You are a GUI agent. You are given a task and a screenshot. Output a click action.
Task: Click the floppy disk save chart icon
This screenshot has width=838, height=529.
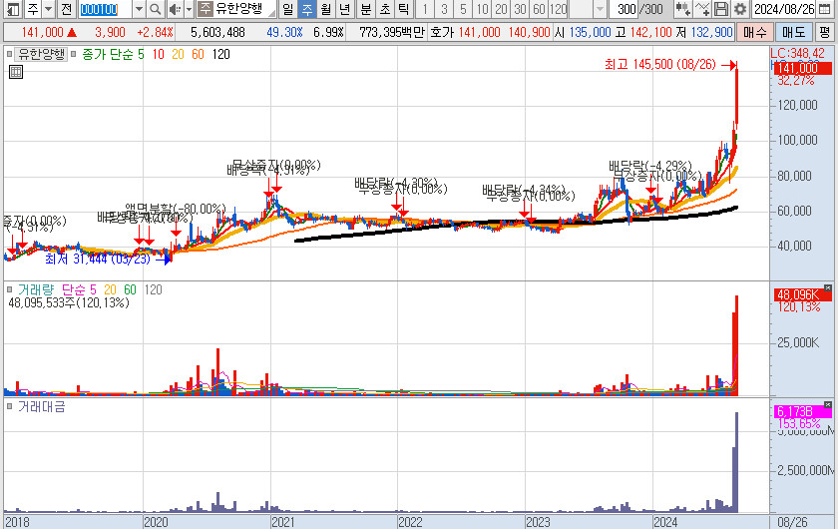721,9
